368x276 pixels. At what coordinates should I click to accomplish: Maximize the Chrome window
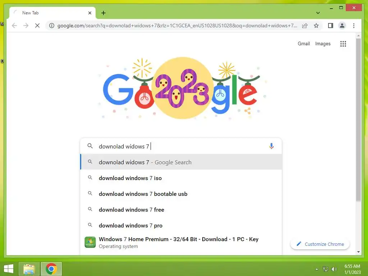341,8
